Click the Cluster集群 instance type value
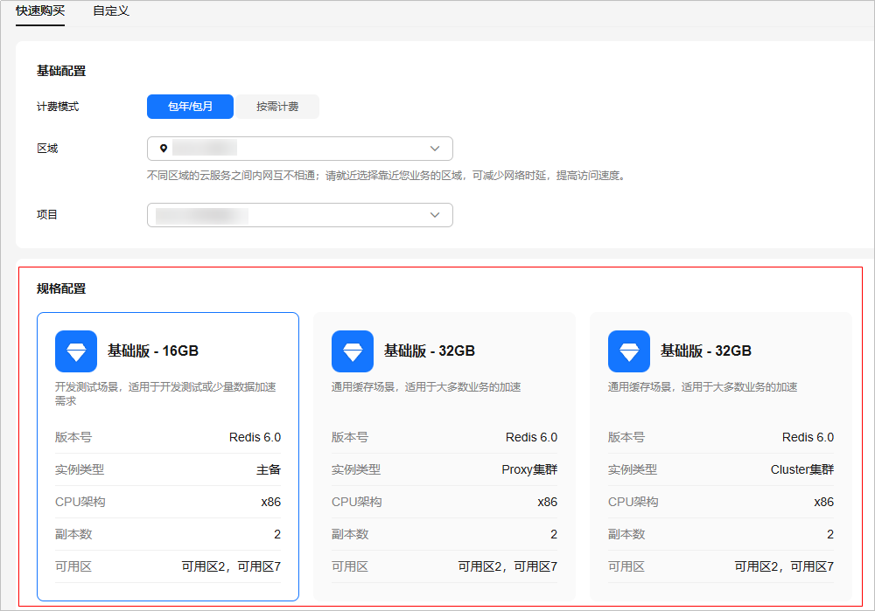Viewport: 875px width, 611px height. coord(802,469)
